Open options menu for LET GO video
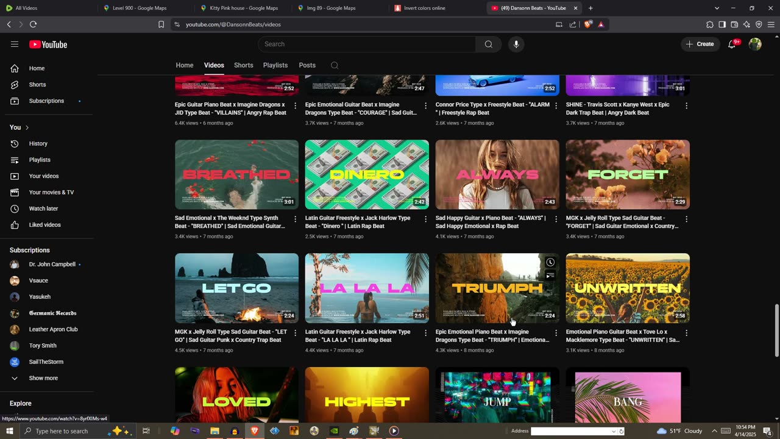The width and height of the screenshot is (780, 439). 295,333
